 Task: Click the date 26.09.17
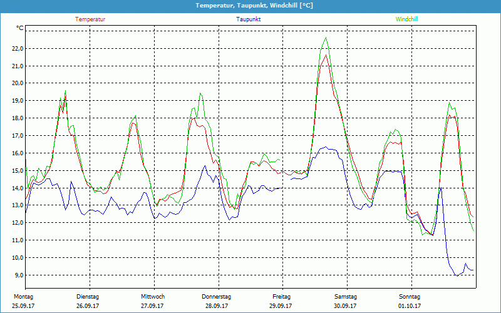coord(88,306)
